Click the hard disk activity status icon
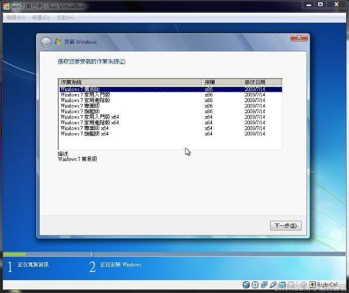 [x=246, y=285]
